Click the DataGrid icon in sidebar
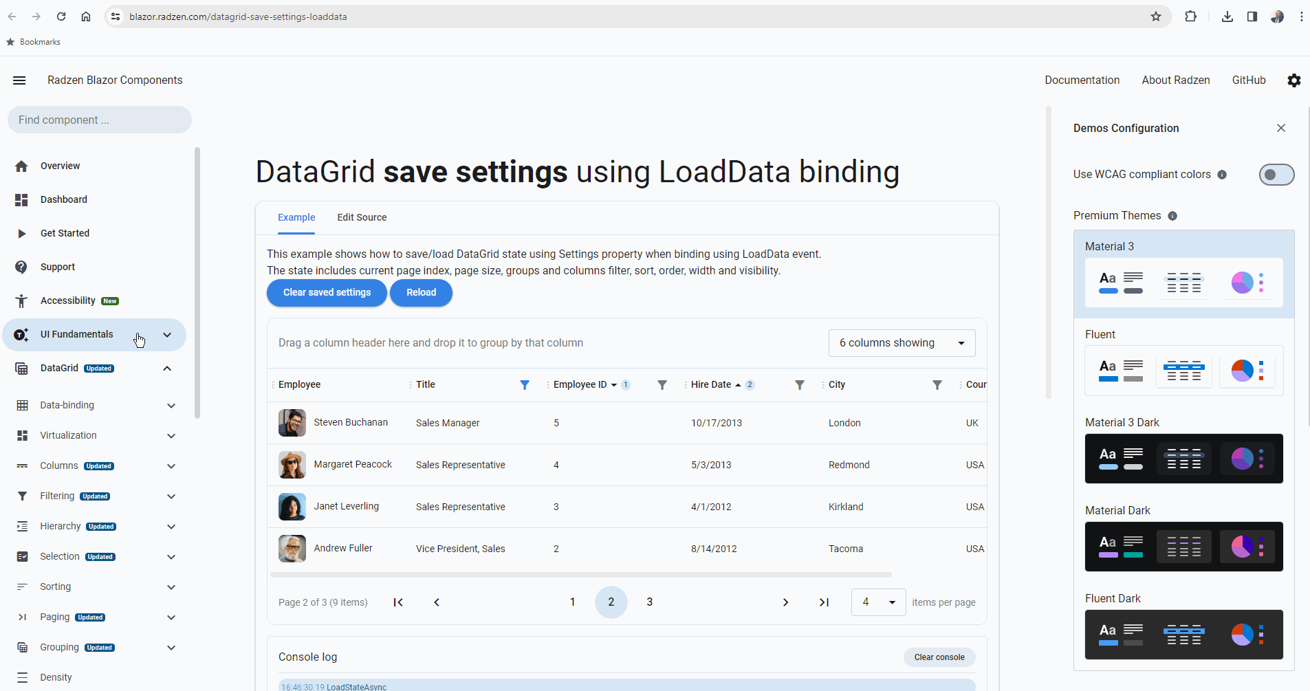Image resolution: width=1310 pixels, height=691 pixels. (x=21, y=369)
